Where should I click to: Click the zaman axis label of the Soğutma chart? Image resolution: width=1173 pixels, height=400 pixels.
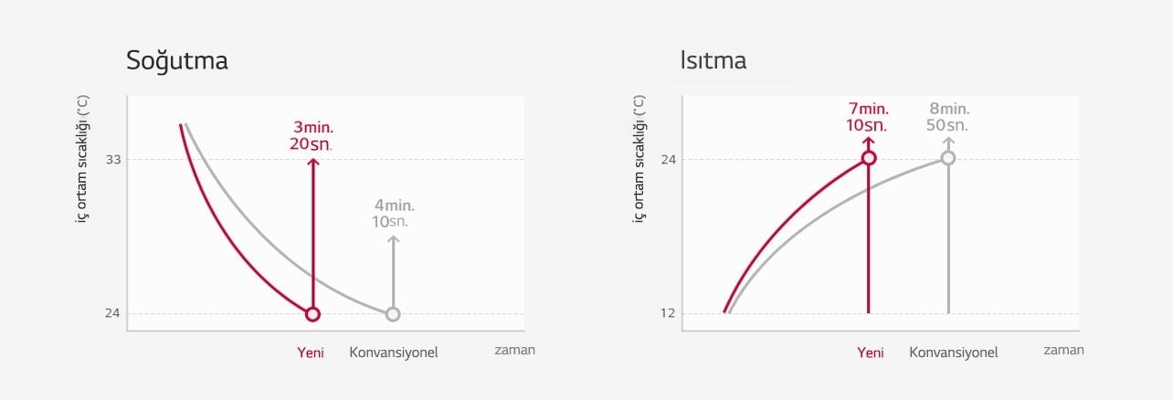[514, 350]
